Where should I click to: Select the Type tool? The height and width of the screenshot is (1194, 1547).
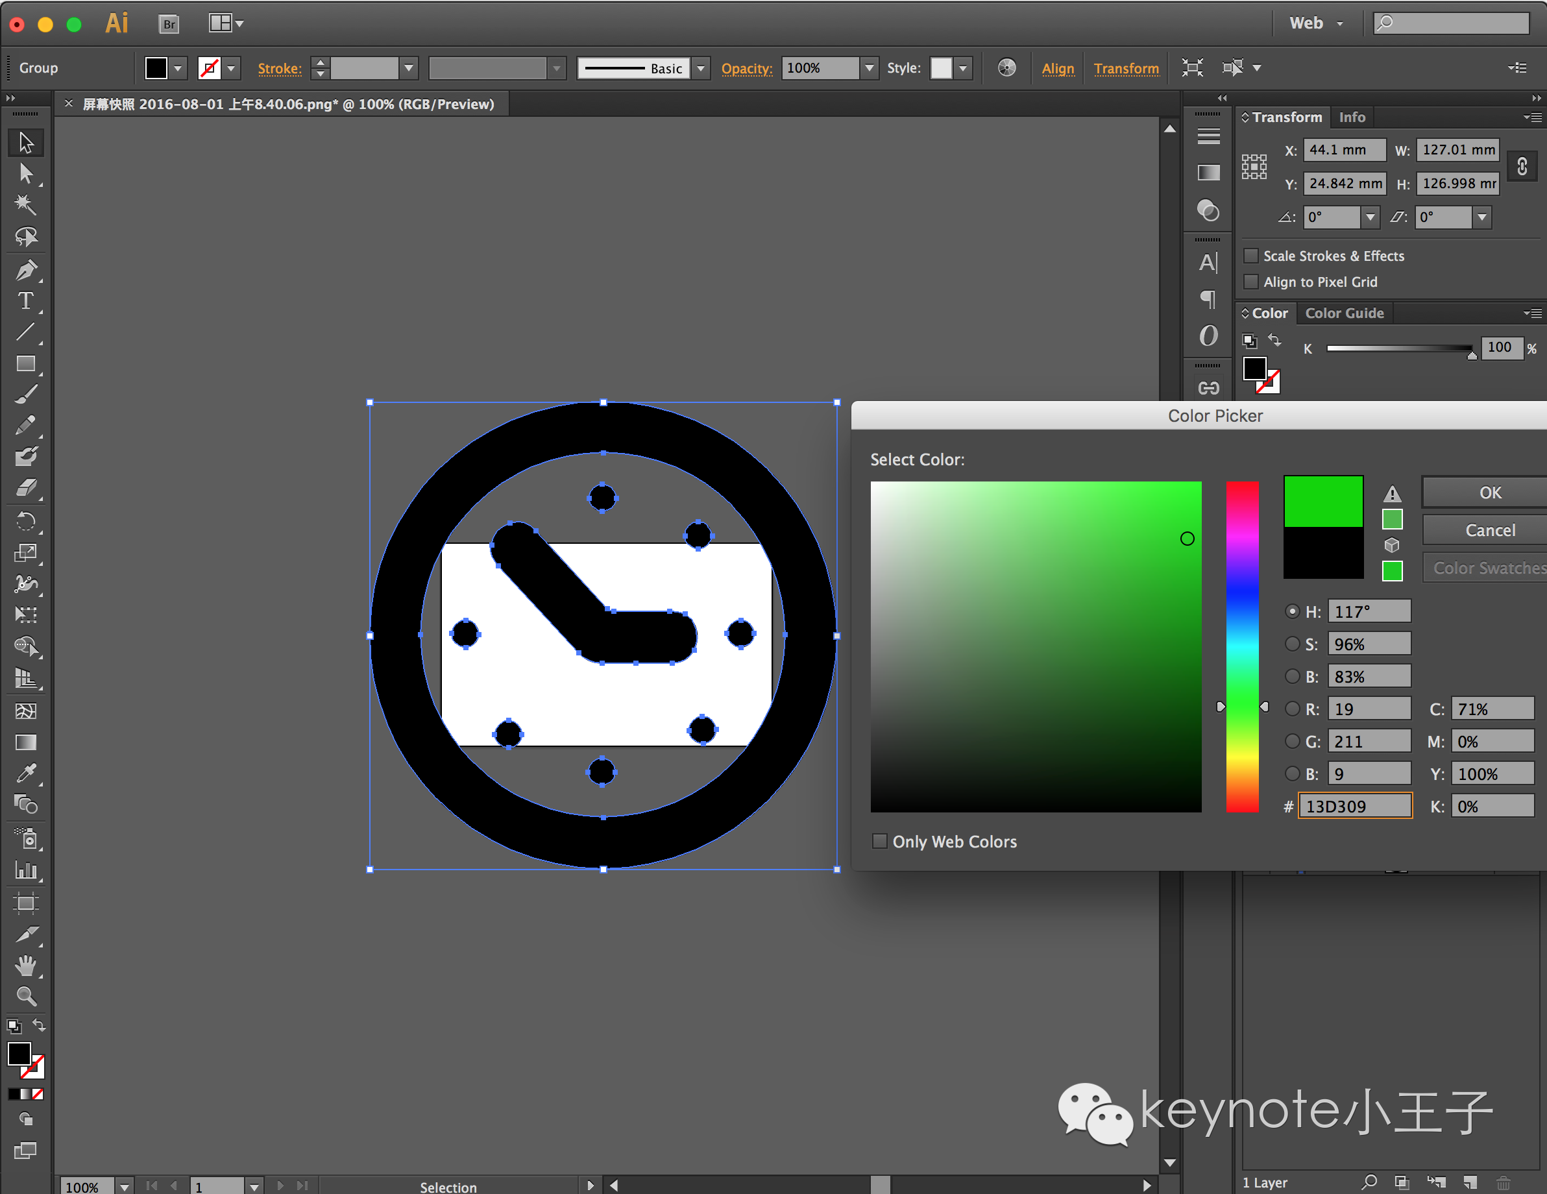(26, 301)
